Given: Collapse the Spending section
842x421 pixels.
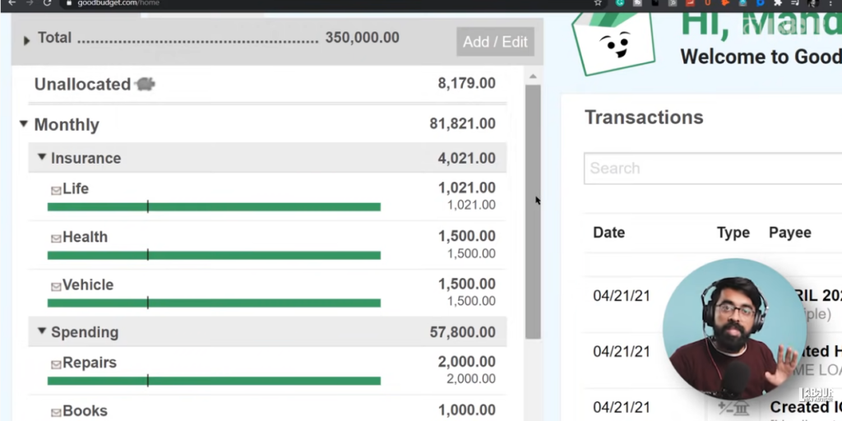Looking at the screenshot, I should [41, 331].
